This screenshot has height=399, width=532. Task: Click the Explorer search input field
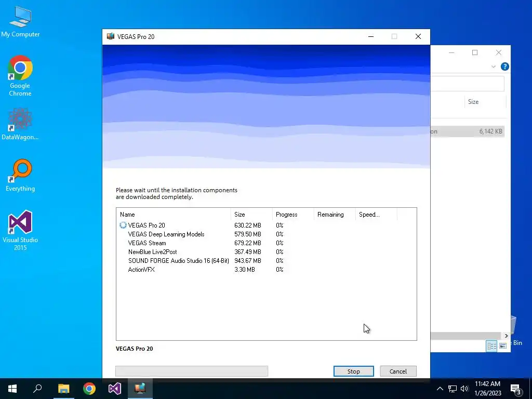[468, 84]
